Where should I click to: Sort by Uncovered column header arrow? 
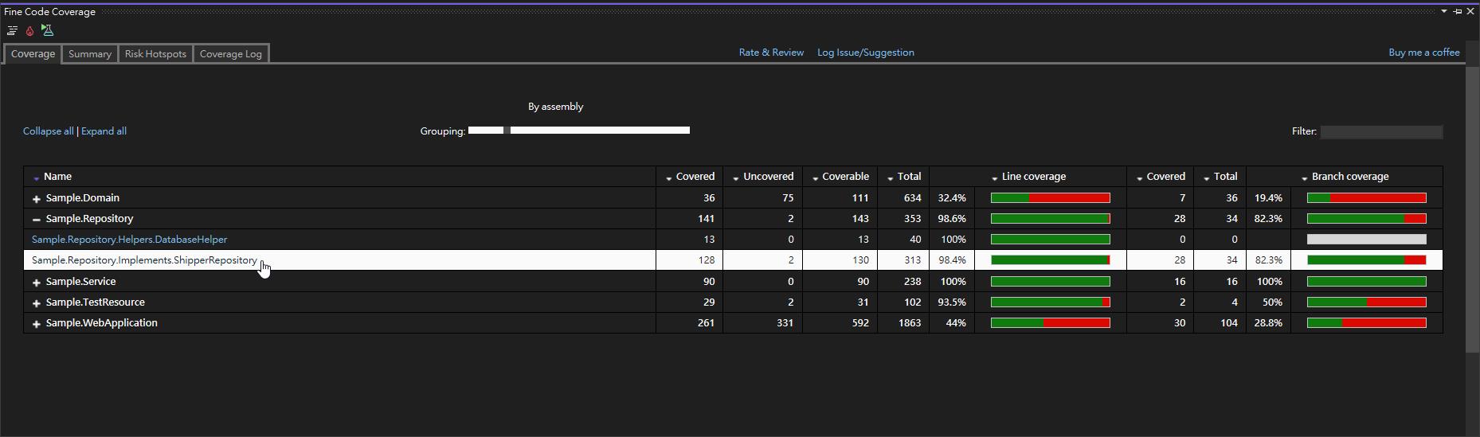point(735,178)
